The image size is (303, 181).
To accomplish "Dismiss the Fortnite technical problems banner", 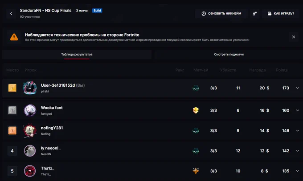I will (293, 37).
